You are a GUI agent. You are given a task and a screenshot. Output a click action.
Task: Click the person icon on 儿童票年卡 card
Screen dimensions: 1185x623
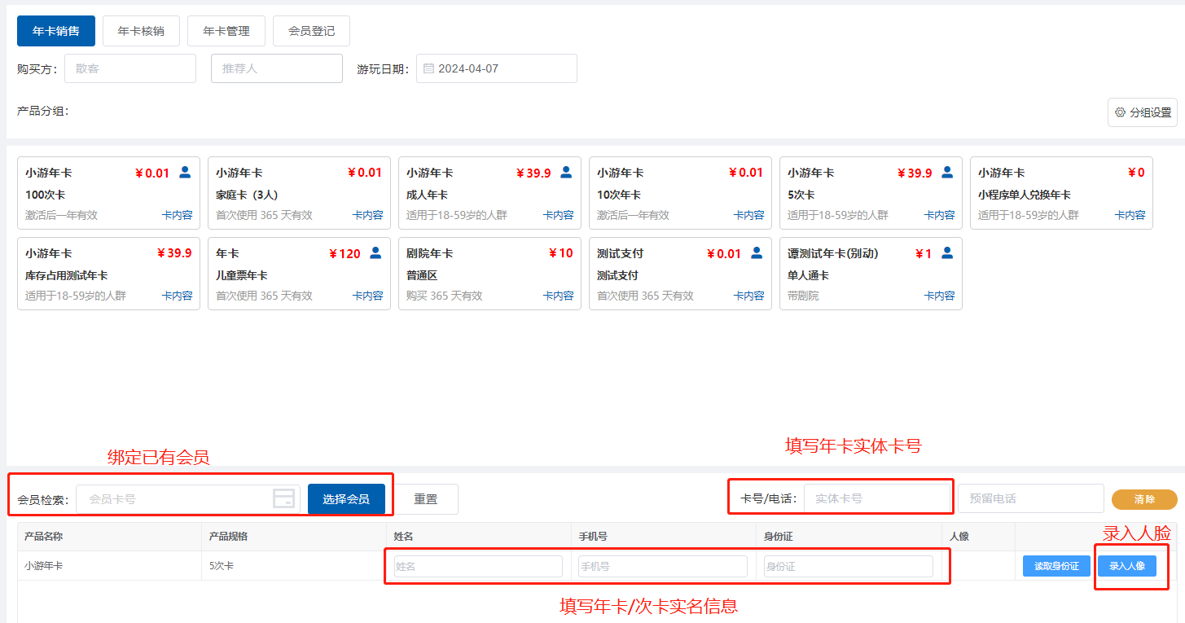pos(375,252)
